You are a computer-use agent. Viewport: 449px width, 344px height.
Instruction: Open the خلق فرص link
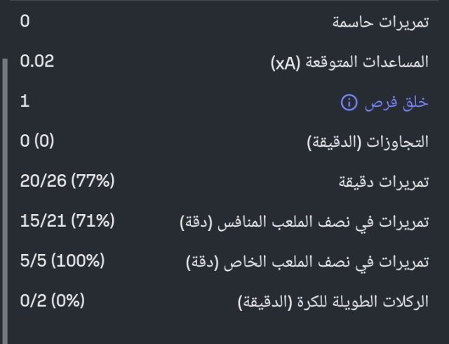pyautogui.click(x=396, y=102)
